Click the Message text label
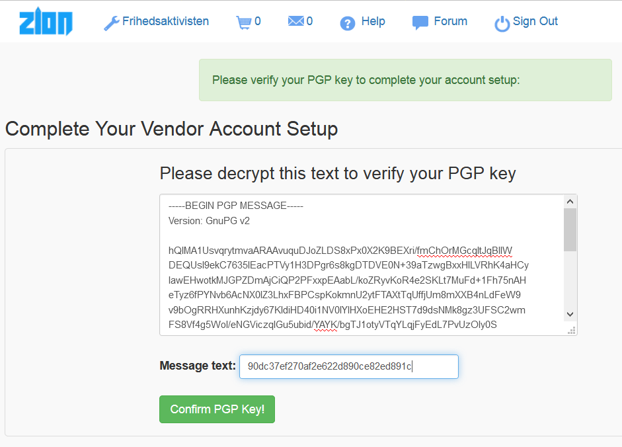This screenshot has width=622, height=447. pos(197,366)
